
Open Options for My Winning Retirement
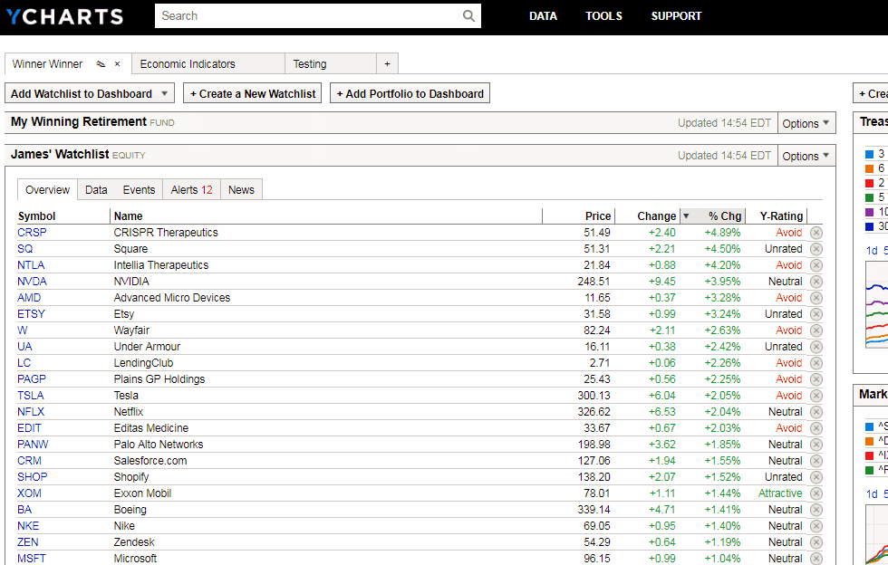806,123
